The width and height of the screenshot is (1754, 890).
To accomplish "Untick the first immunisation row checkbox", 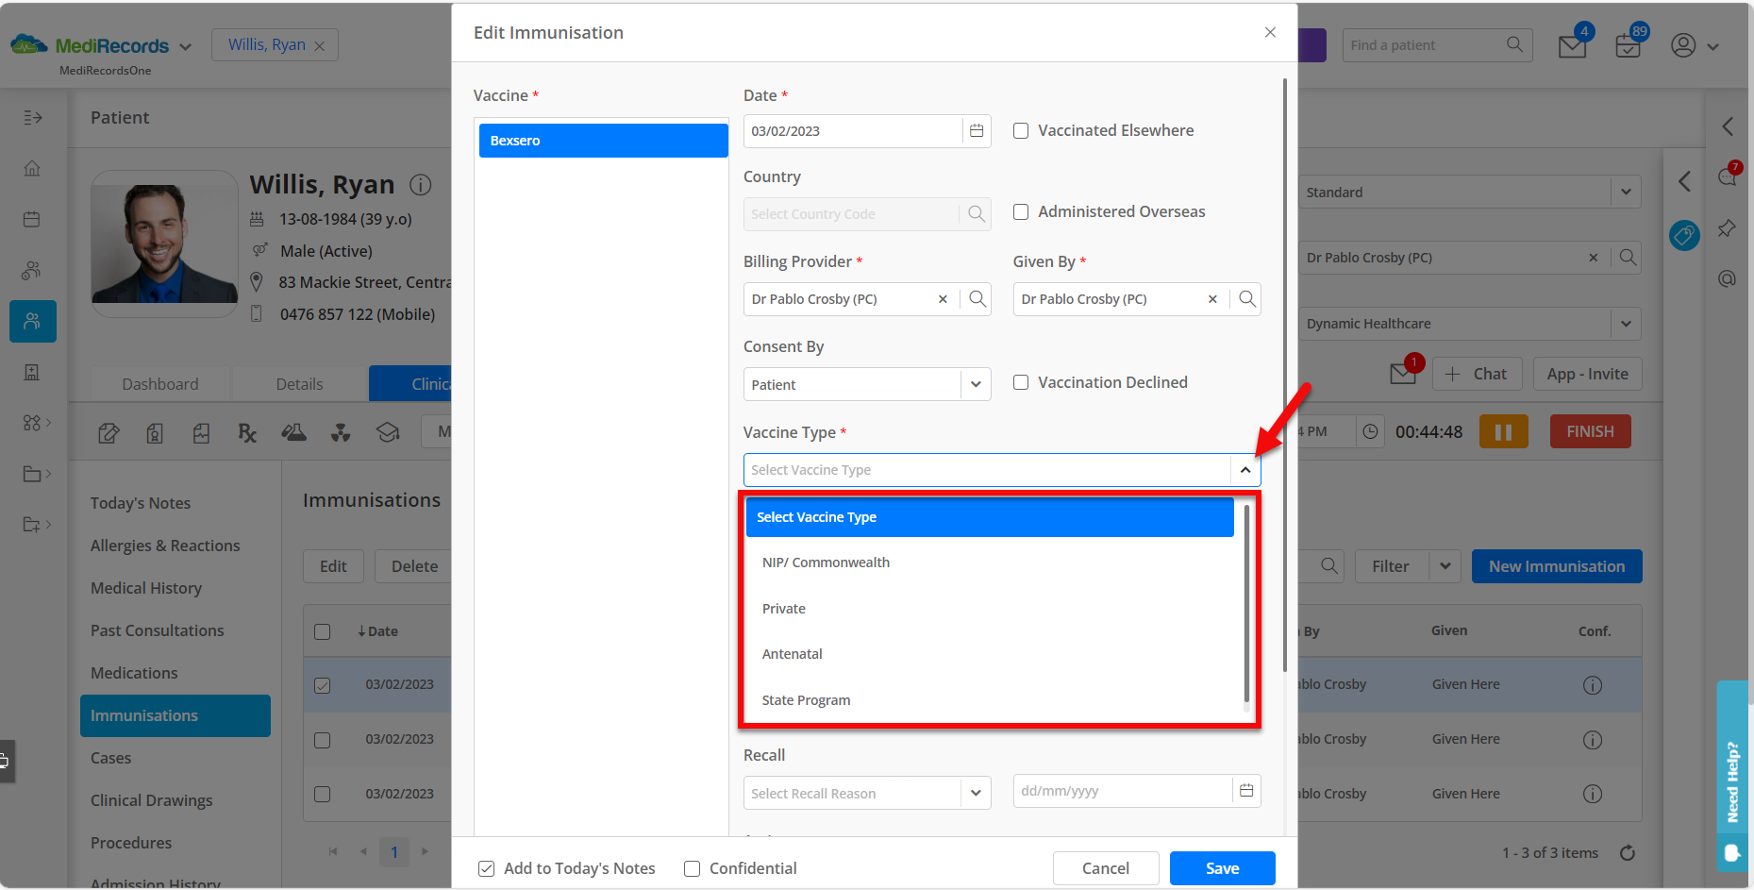I will [323, 685].
